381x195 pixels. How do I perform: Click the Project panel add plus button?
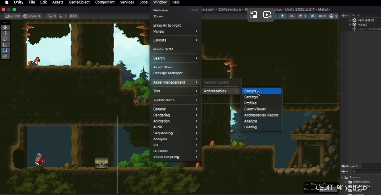click(343, 171)
